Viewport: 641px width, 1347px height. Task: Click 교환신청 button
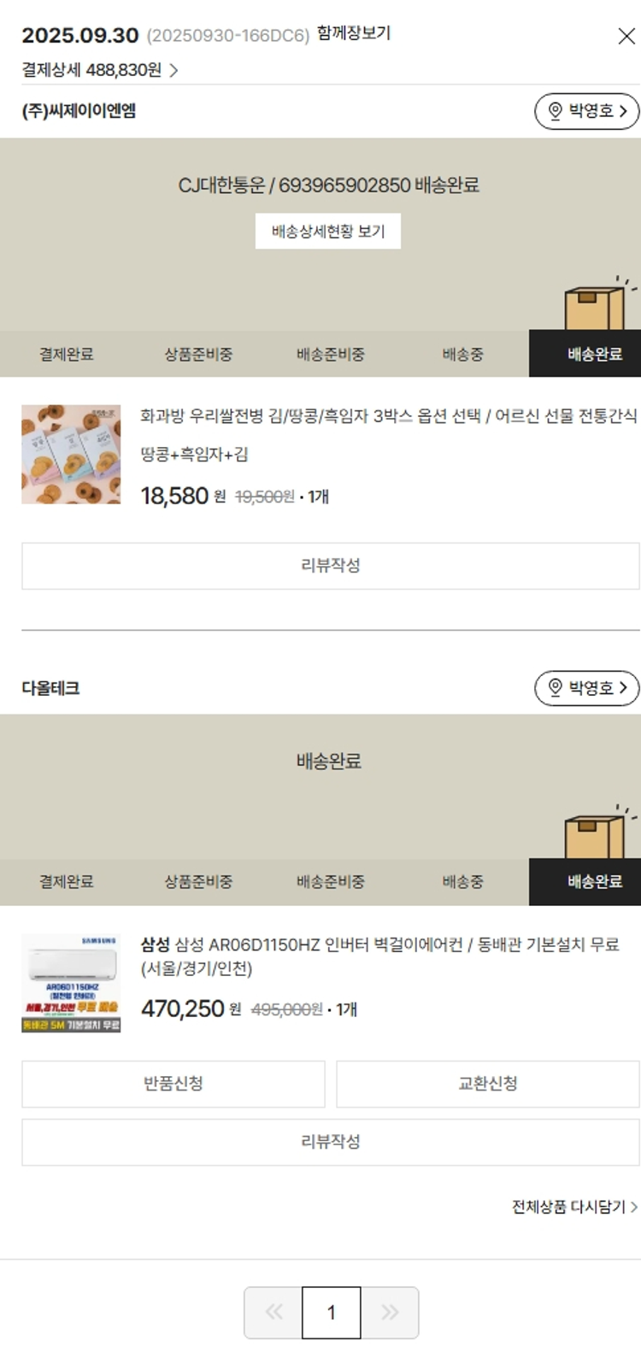point(488,1084)
